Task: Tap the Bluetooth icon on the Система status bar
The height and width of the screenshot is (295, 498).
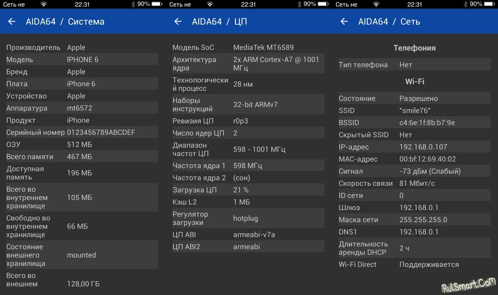Action: click(x=133, y=4)
